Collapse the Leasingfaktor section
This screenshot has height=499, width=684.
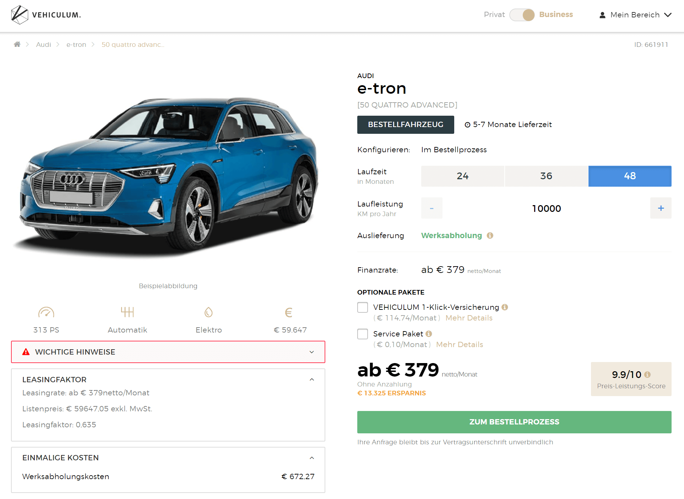pyautogui.click(x=312, y=379)
